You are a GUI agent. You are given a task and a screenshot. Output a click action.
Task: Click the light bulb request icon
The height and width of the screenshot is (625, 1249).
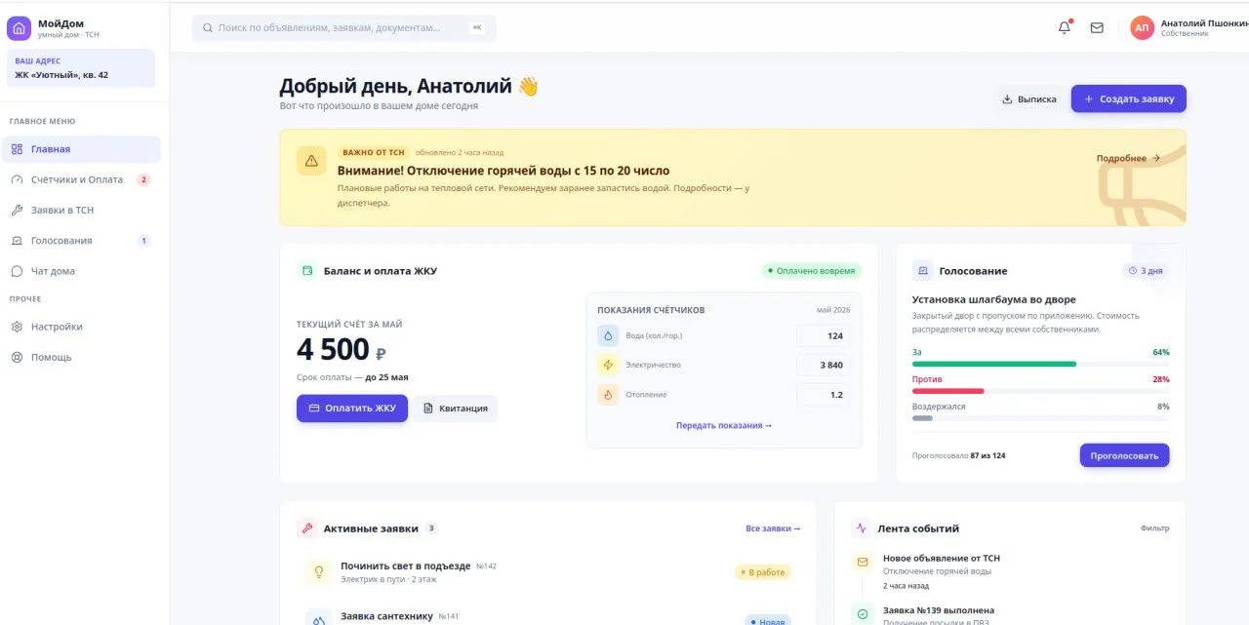click(x=317, y=572)
